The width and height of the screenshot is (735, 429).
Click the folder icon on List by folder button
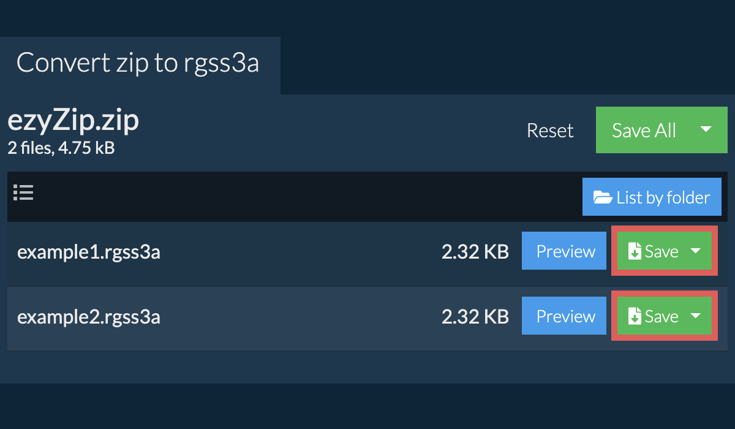coord(604,197)
